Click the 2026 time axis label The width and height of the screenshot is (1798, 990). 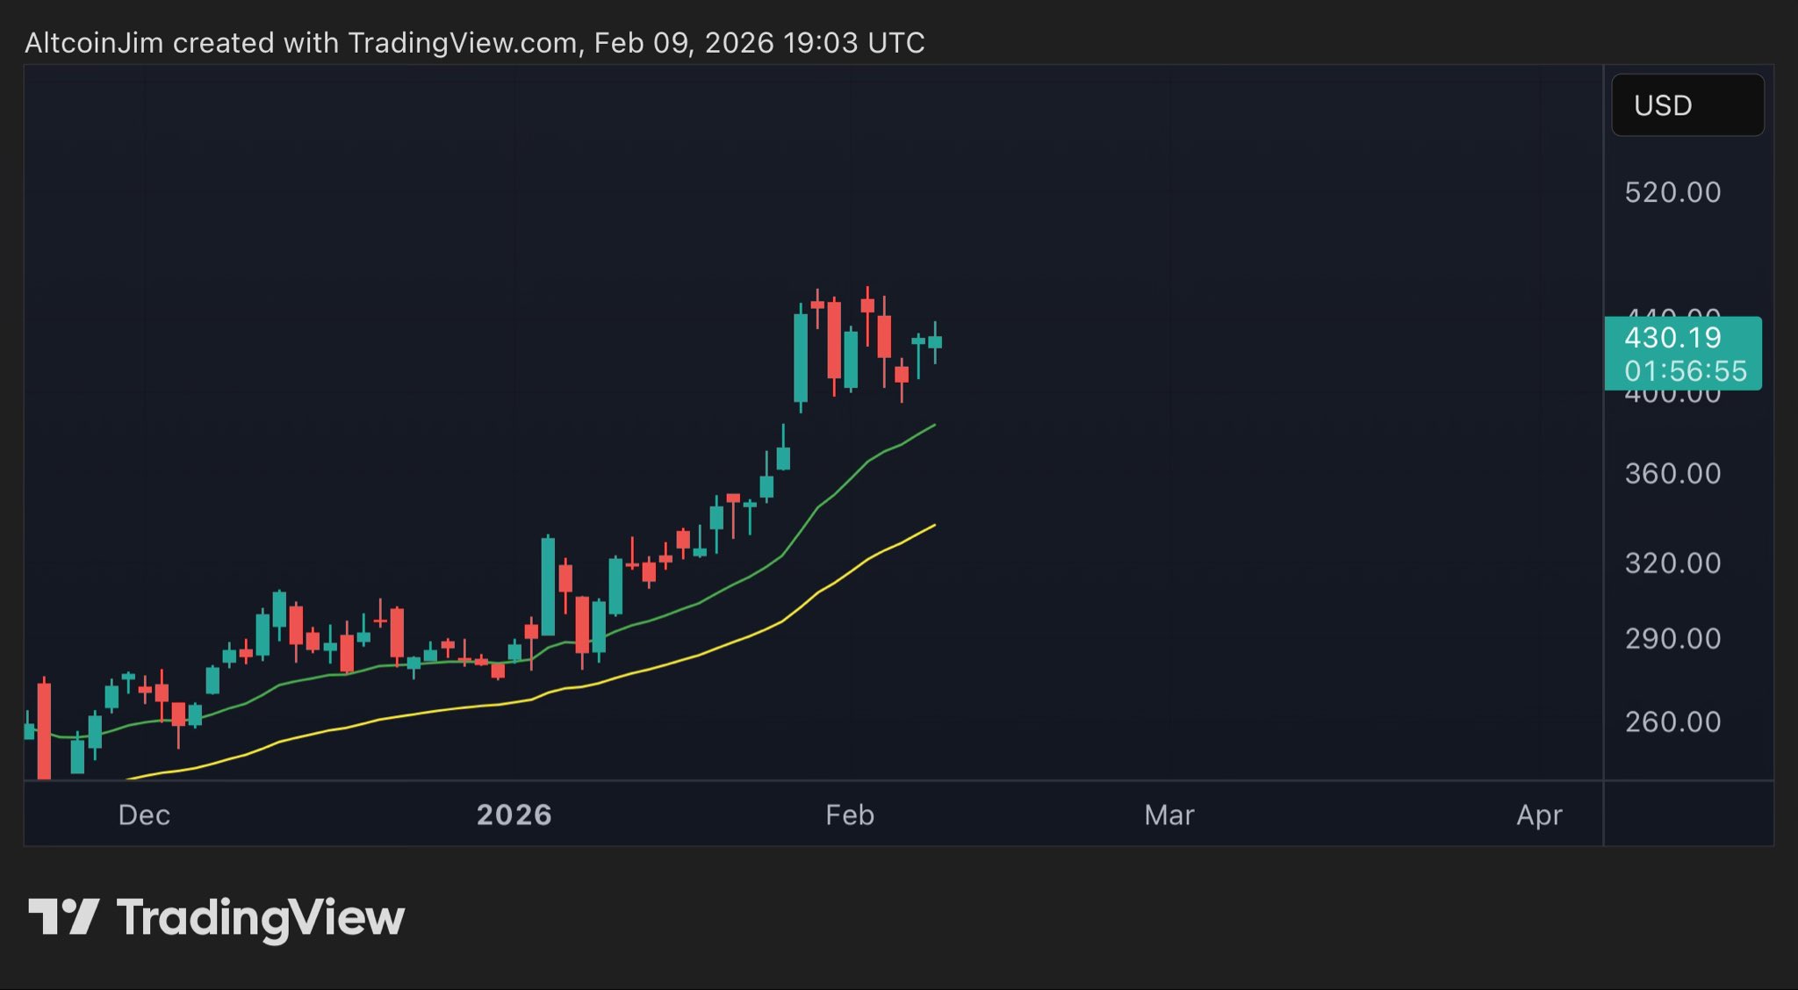514,814
